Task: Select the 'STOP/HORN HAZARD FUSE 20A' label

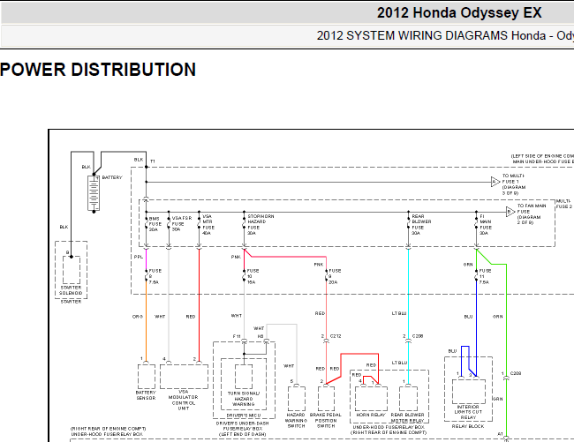Action: tap(261, 224)
